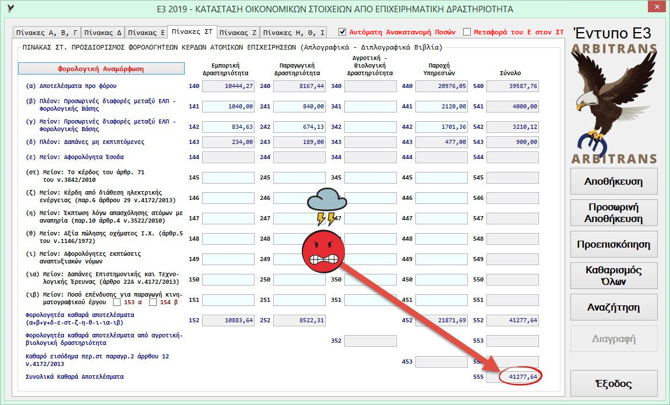Image resolution: width=670 pixels, height=405 pixels.
Task: Click field 440 showing 20976,05
Action: 442,86
